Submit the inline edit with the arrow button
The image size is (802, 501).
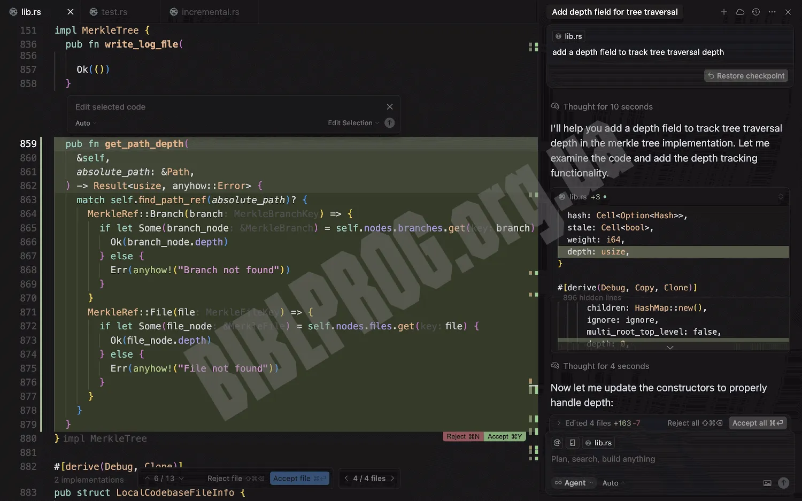pos(390,123)
